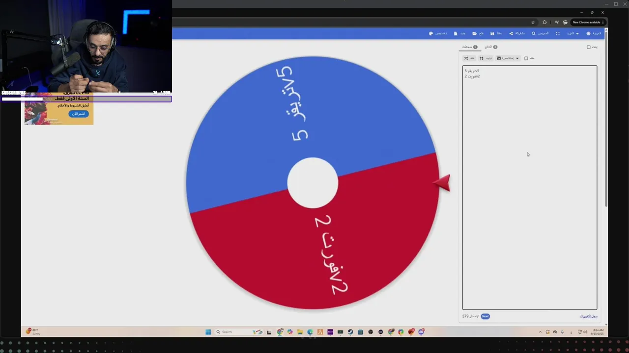This screenshot has height=353, width=629.
Task: Click the 'New Chrome available' update button
Action: click(x=588, y=22)
